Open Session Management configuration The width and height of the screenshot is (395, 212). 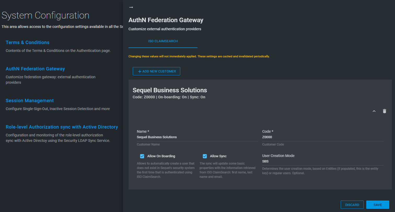tap(30, 101)
